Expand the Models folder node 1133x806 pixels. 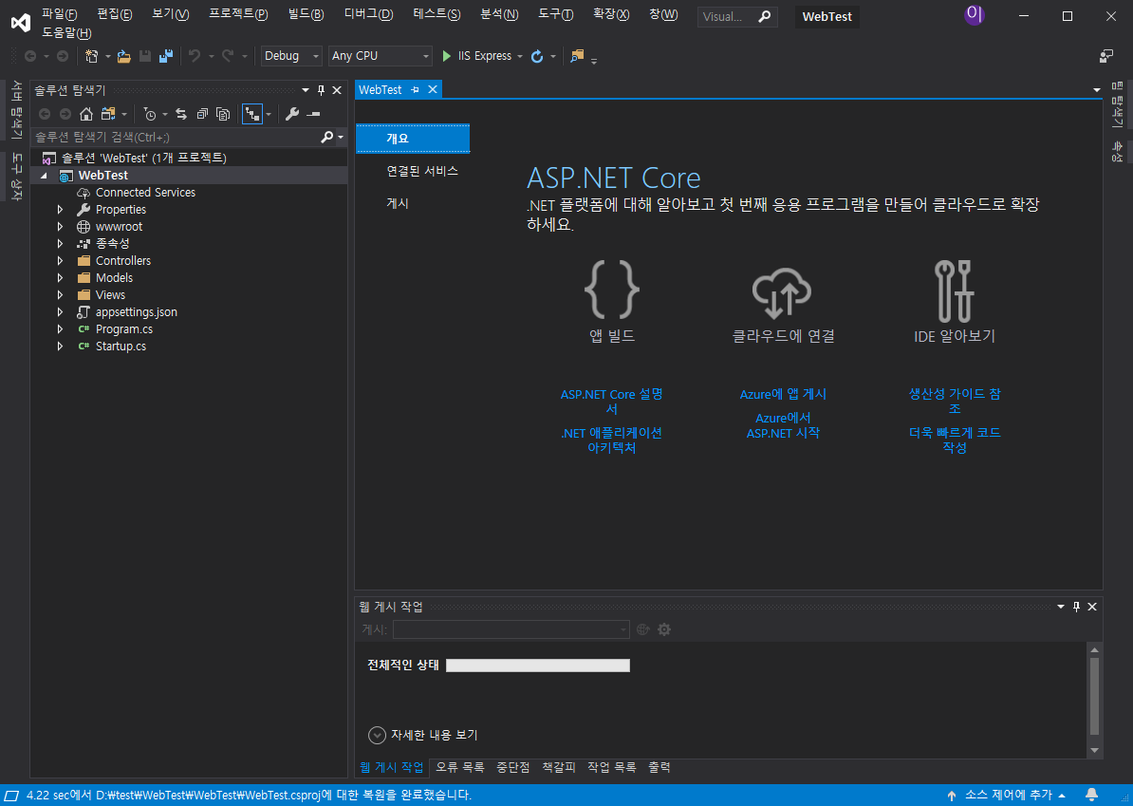pos(60,278)
